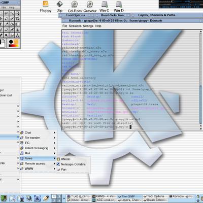The width and height of the screenshot is (203, 203).
Task: Open the Graveur desktop icon
Action: click(90, 7)
